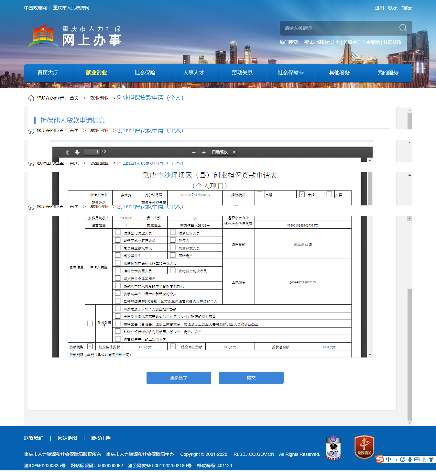
Task: Check the 农村自主创业农民 checkbox
Action: tap(173, 270)
